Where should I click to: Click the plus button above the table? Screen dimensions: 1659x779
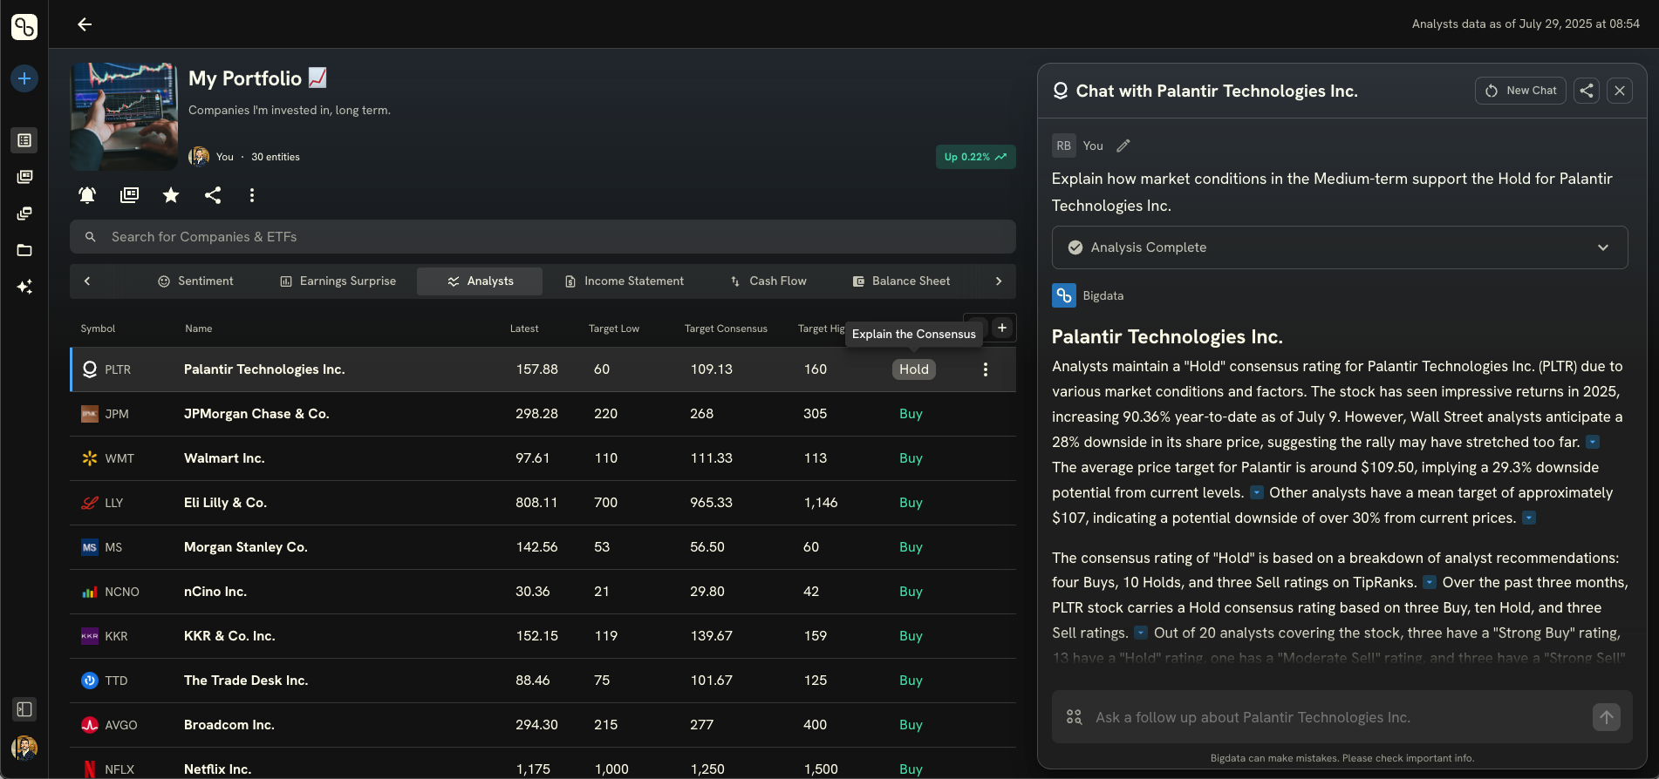1002,328
